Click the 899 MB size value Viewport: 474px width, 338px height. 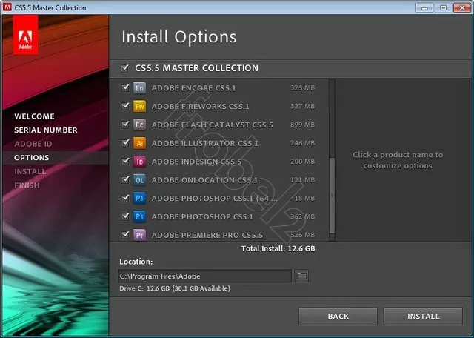pyautogui.click(x=303, y=125)
